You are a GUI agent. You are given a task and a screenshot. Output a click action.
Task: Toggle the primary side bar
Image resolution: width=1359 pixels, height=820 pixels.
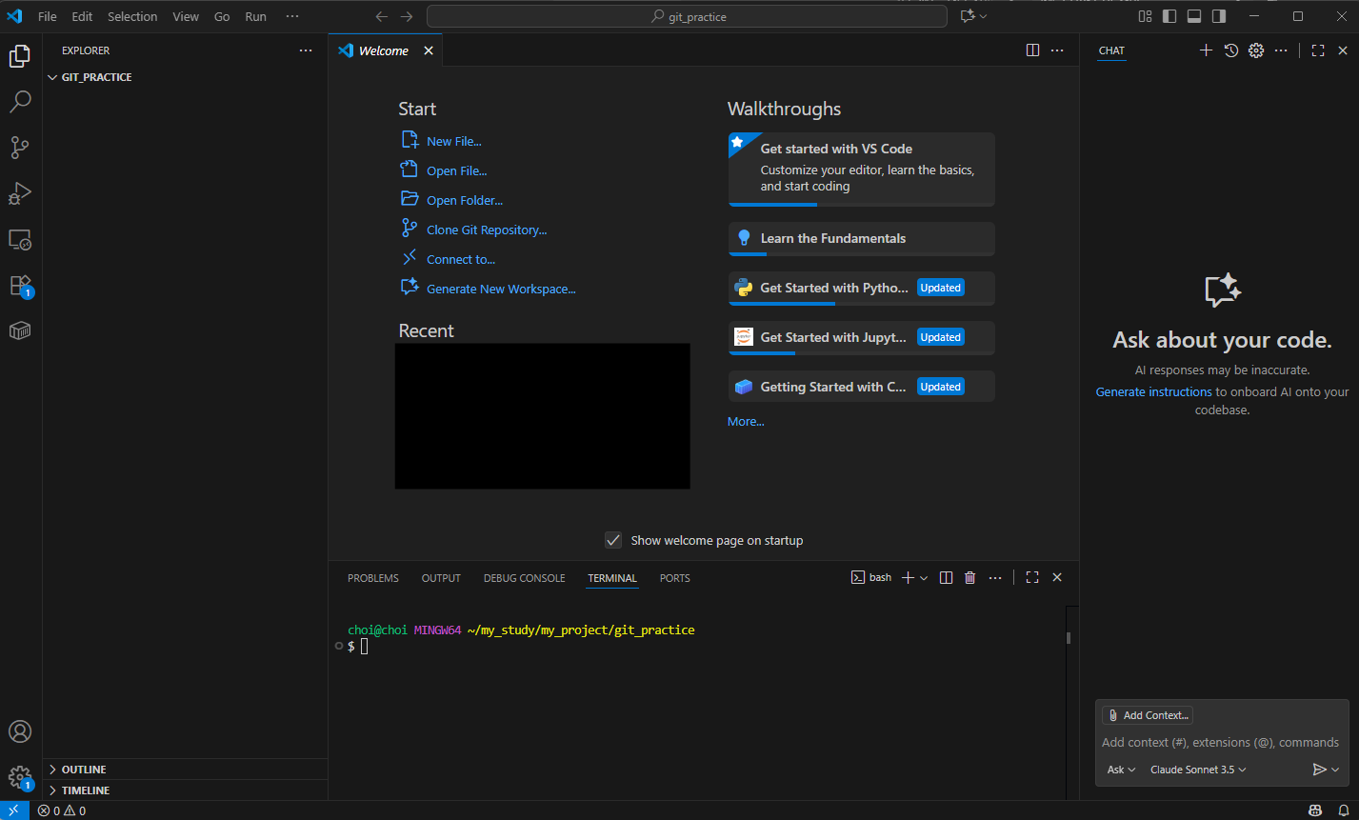coord(1169,16)
